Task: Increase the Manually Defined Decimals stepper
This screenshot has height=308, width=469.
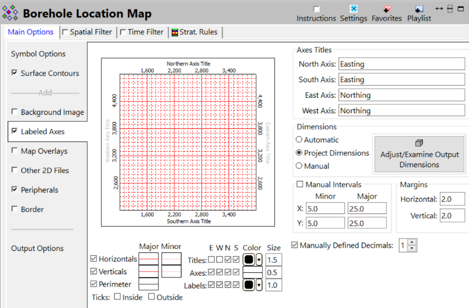Action: (x=412, y=243)
